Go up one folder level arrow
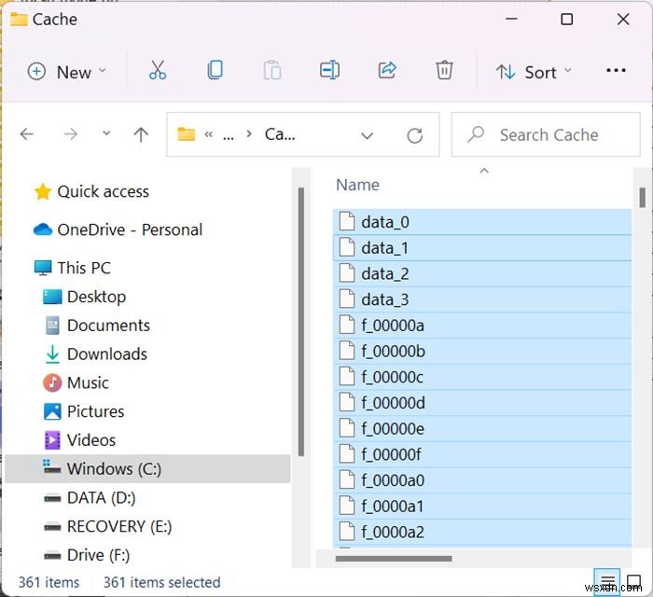The image size is (653, 597). [x=141, y=134]
